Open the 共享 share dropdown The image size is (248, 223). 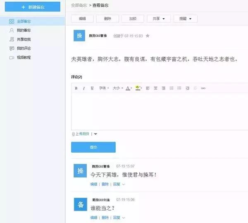[159, 19]
